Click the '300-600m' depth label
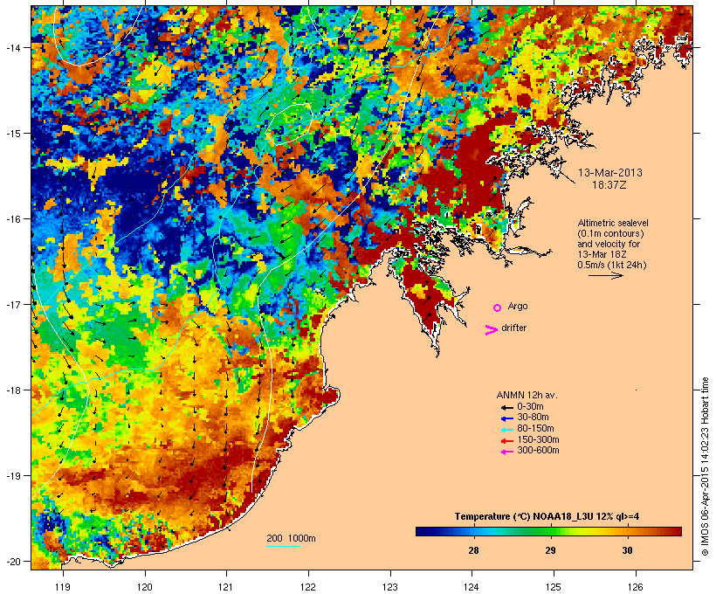716x594 pixels. [x=538, y=451]
